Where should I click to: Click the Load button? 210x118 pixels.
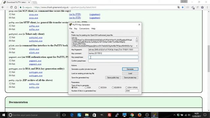click(130, 73)
